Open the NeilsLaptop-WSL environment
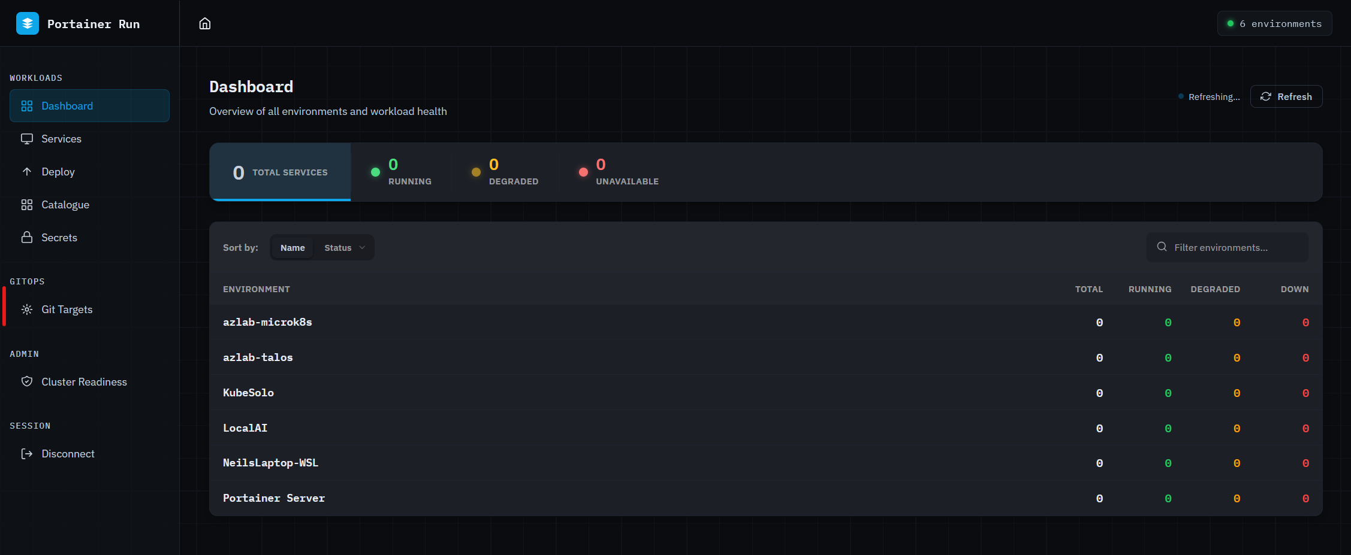Image resolution: width=1351 pixels, height=555 pixels. pyautogui.click(x=766, y=463)
